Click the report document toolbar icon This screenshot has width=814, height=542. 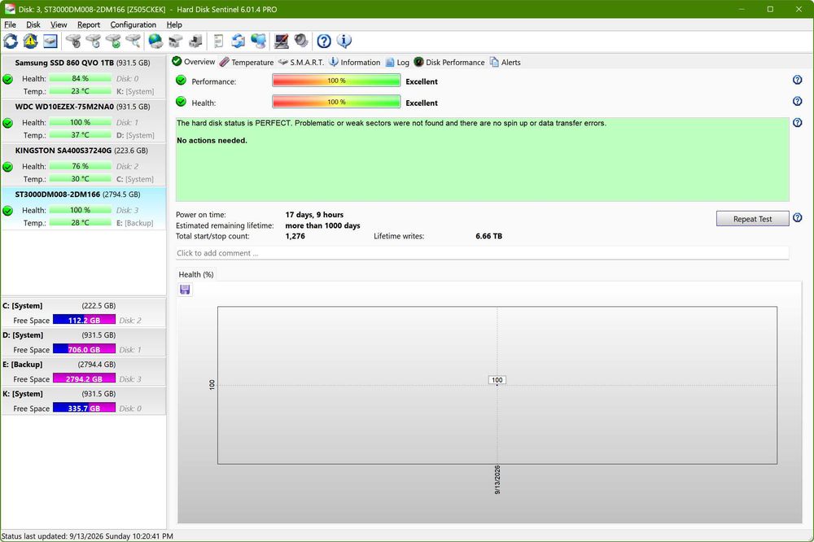pos(218,41)
